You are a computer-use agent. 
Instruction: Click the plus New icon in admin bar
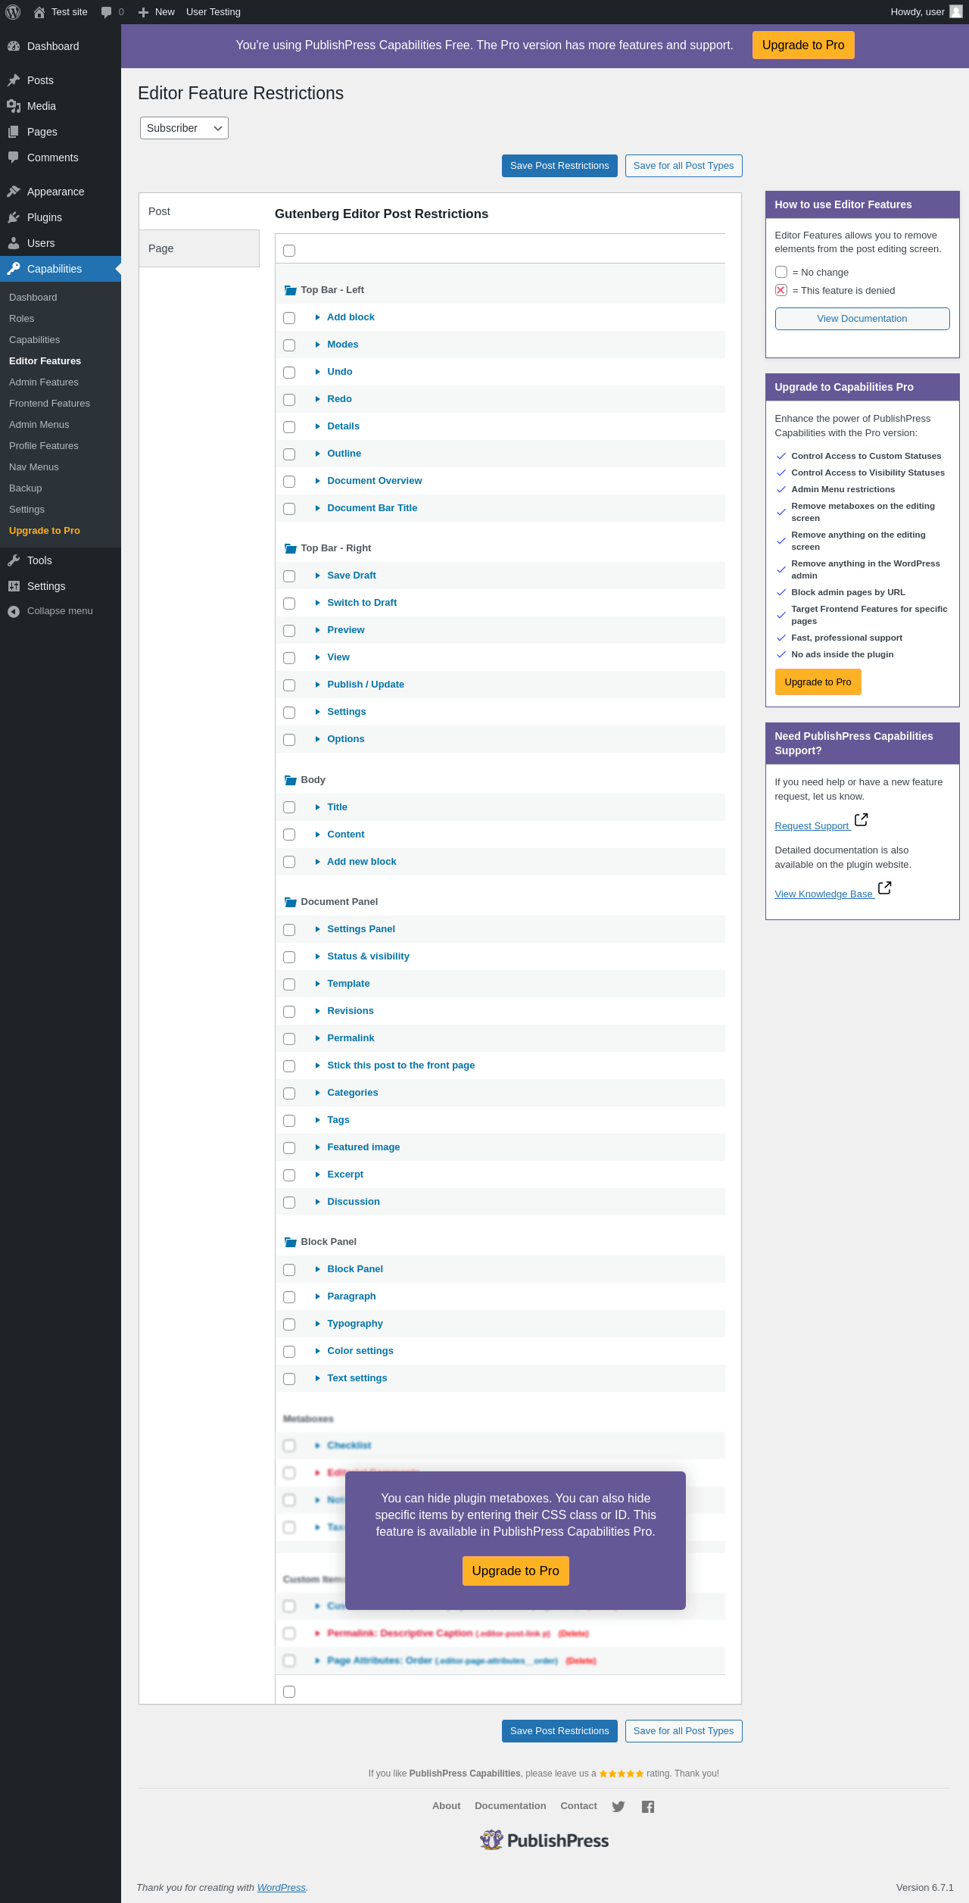(143, 12)
